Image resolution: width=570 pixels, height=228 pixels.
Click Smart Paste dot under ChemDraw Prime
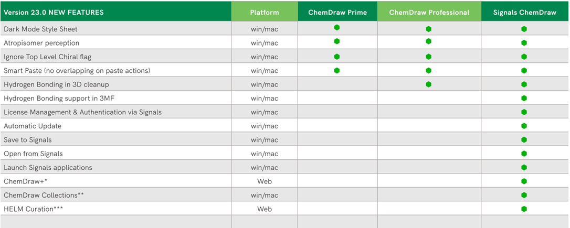click(337, 70)
